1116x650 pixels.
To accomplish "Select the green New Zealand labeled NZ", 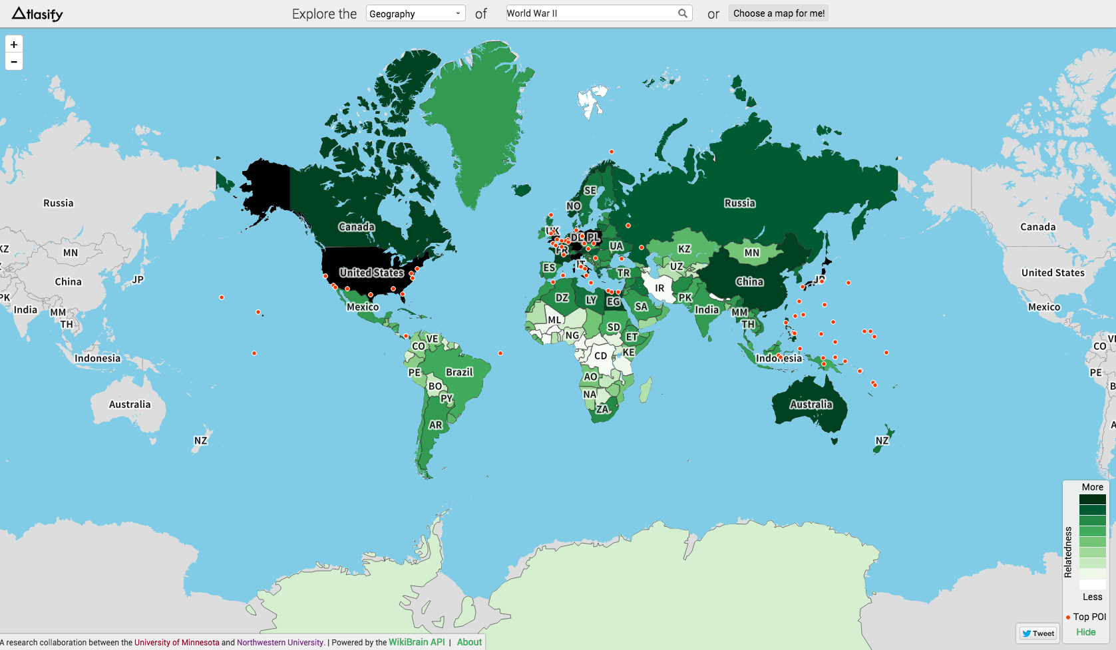I will [882, 440].
